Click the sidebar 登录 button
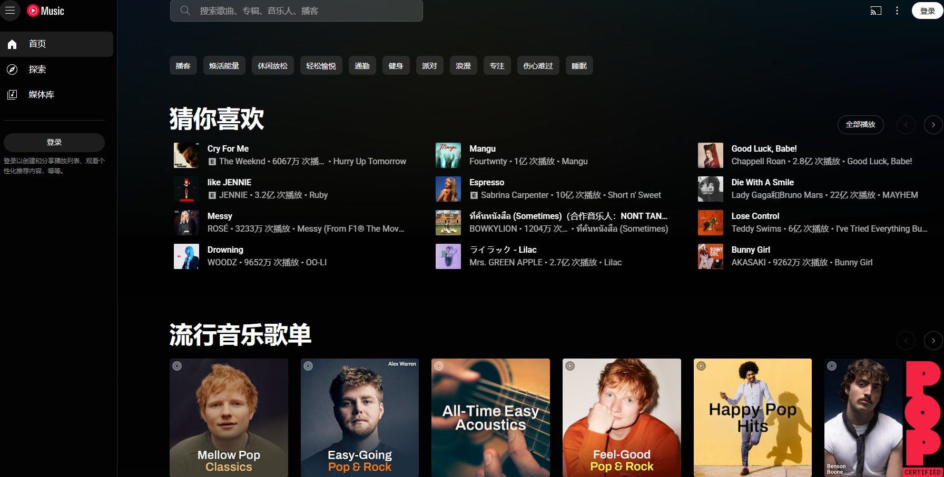The height and width of the screenshot is (477, 944). 54,142
